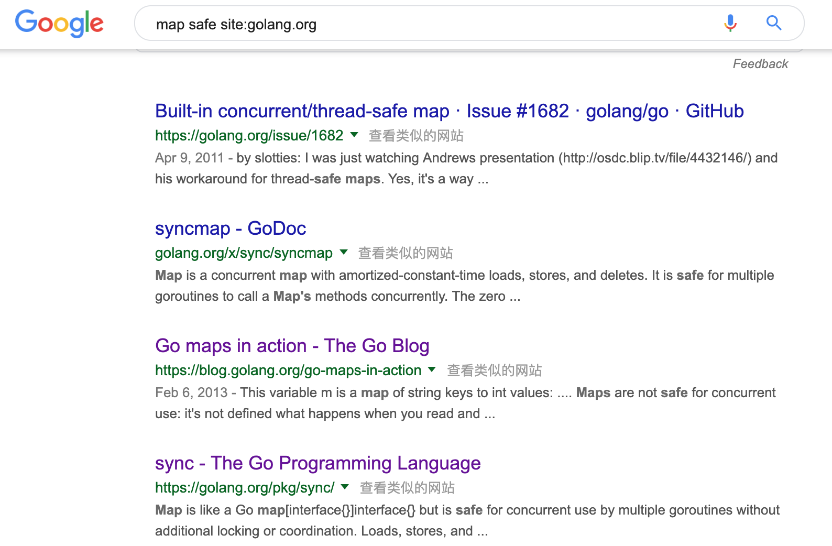832x546 pixels.
Task: Open Built-in concurrent/thread-safe map issue result
Action: pyautogui.click(x=449, y=111)
